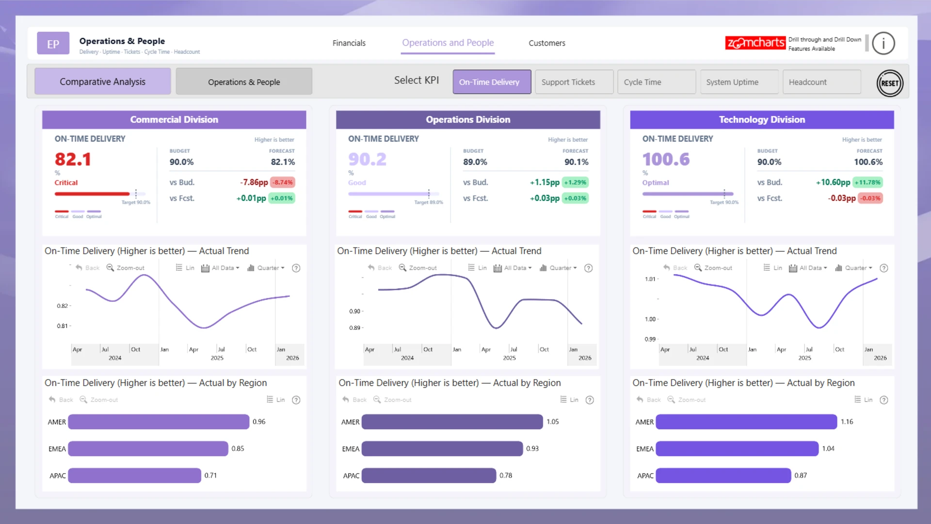Image resolution: width=931 pixels, height=524 pixels.
Task: Switch to the Customers tab
Action: (x=546, y=43)
